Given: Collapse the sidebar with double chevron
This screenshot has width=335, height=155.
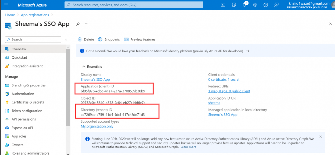Looking at the screenshot, I should (x=66, y=39).
